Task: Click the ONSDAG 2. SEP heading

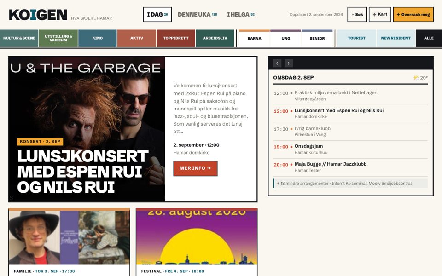Action: [x=293, y=78]
